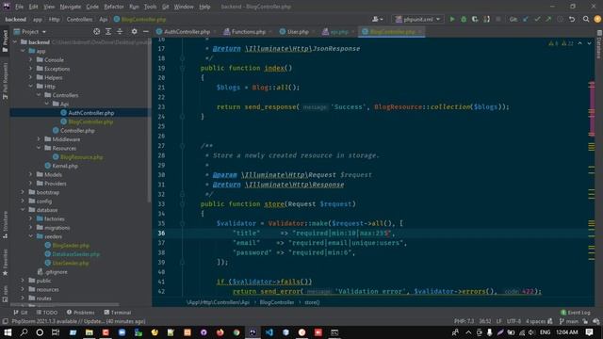Expand the Exceptions folder
The image size is (603, 339).
click(31, 69)
